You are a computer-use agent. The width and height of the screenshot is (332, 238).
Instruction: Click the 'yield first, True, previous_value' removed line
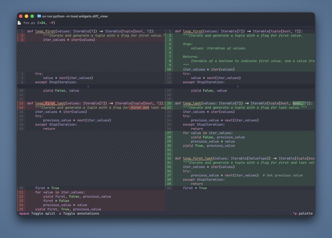point(68,209)
